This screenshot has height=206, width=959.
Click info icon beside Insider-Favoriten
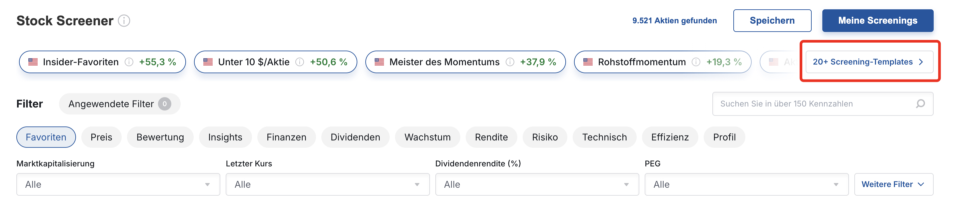(x=129, y=62)
